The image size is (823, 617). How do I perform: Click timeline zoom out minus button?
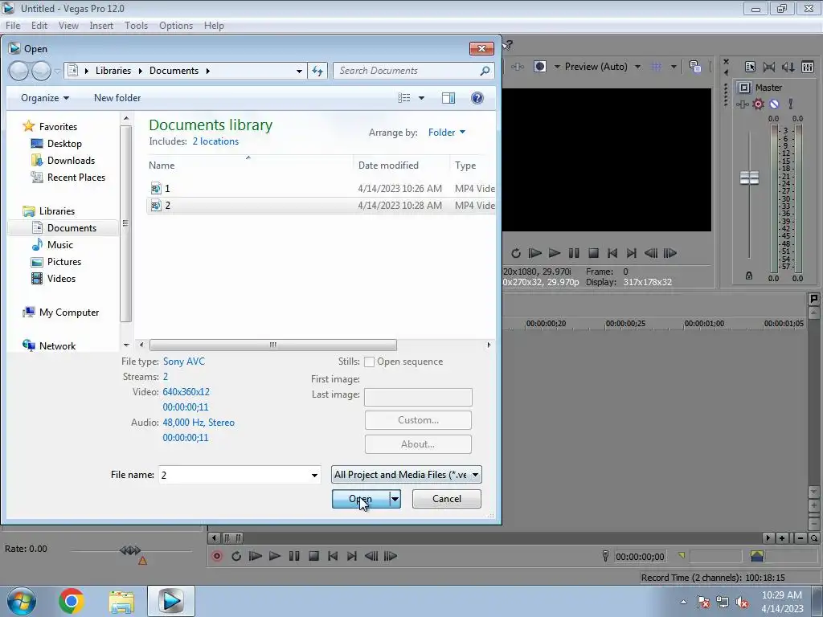pos(800,537)
